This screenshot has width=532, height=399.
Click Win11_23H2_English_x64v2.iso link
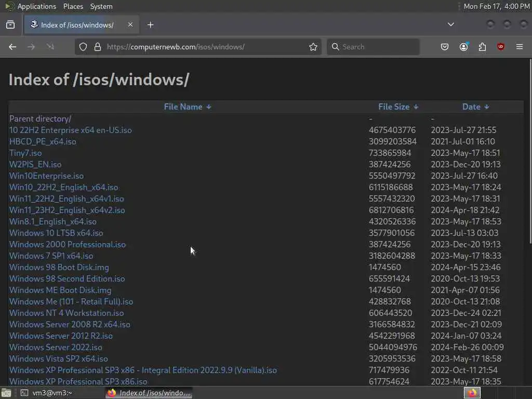coord(67,210)
